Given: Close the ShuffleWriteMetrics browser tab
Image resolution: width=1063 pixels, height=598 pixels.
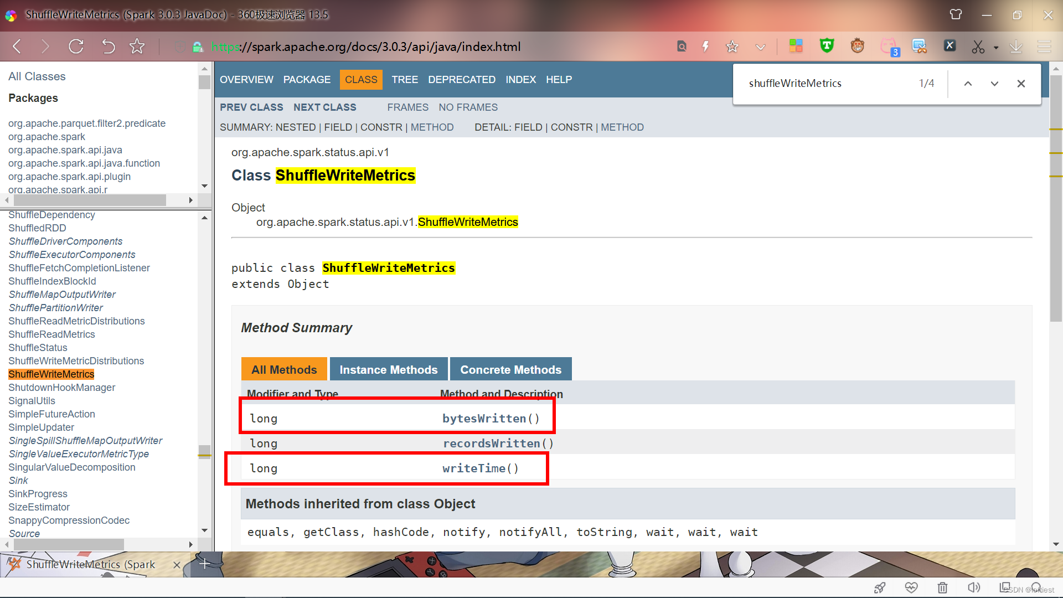Looking at the screenshot, I should pyautogui.click(x=177, y=565).
